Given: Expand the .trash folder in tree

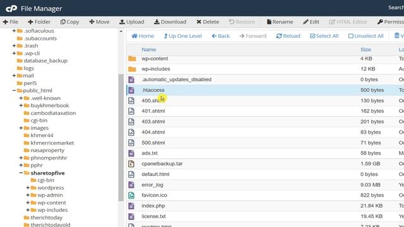Looking at the screenshot, I should [x=14, y=46].
